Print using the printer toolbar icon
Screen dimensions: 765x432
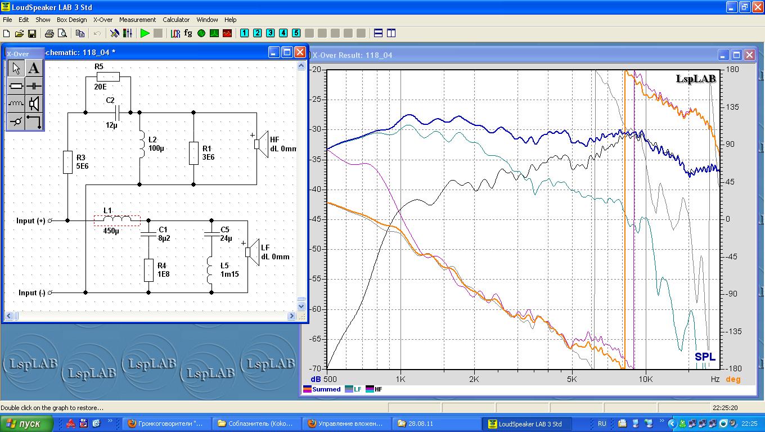[x=49, y=33]
